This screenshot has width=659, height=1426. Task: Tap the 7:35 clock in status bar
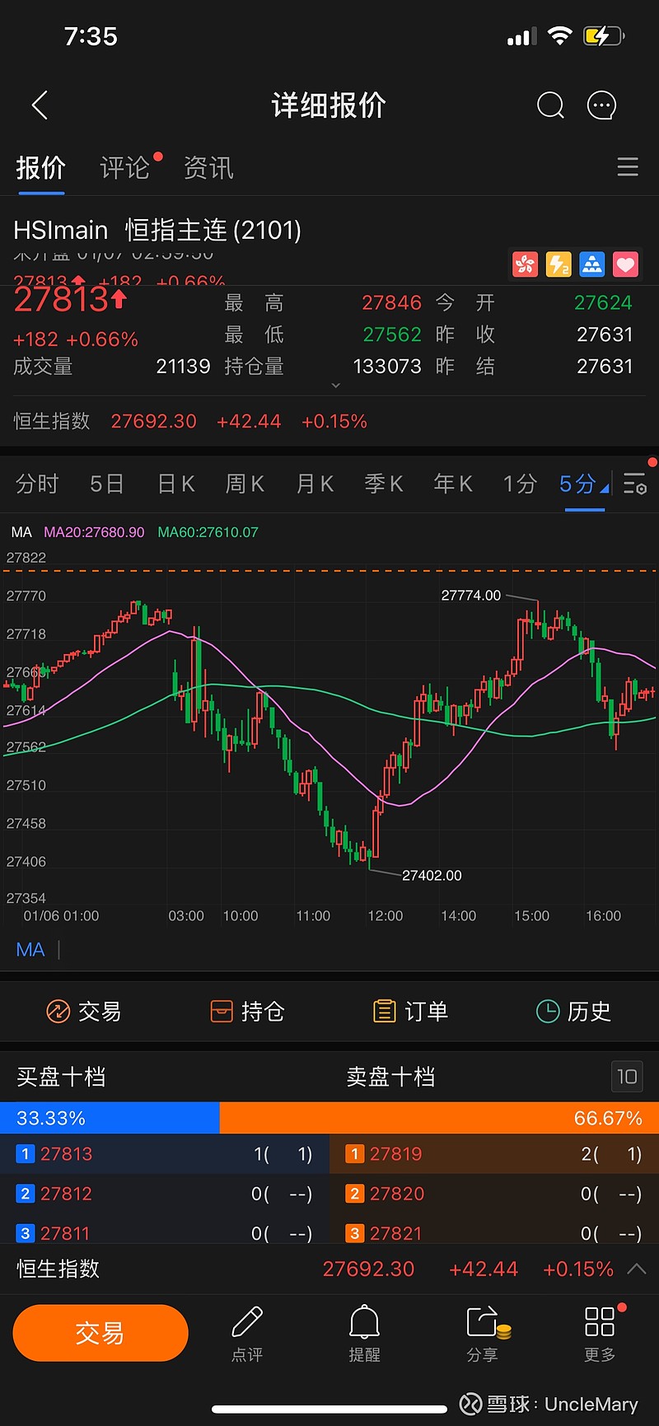coord(91,36)
